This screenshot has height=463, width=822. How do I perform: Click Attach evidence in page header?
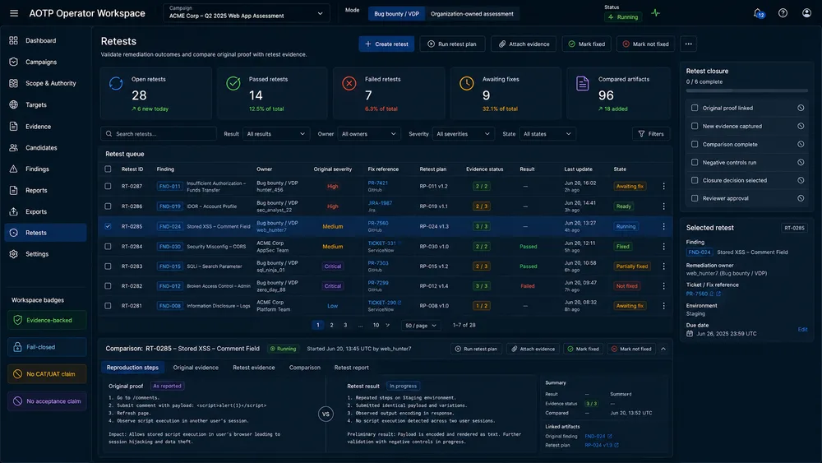(x=524, y=44)
